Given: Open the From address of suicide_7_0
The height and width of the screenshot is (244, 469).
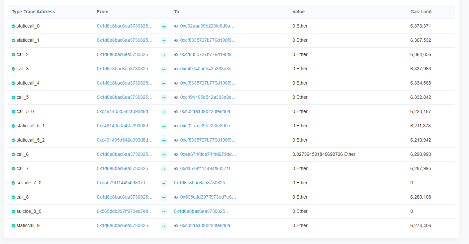Looking at the screenshot, I should 124,183.
